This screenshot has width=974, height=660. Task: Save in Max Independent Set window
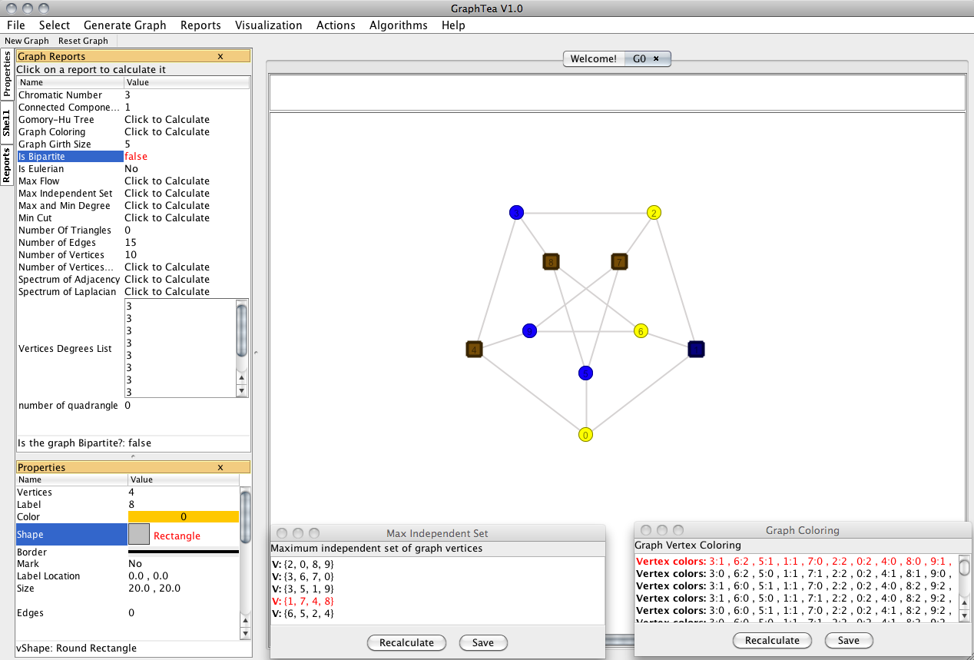[x=483, y=642]
